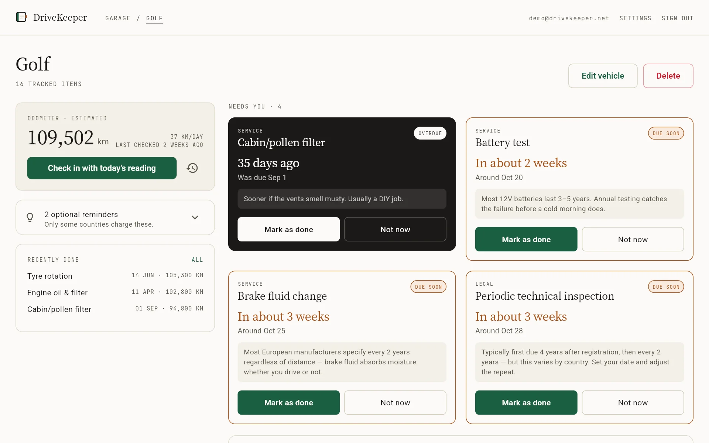The width and height of the screenshot is (709, 443).
Task: Choose Not now on Cabin/pollen filter card
Action: pyautogui.click(x=395, y=229)
